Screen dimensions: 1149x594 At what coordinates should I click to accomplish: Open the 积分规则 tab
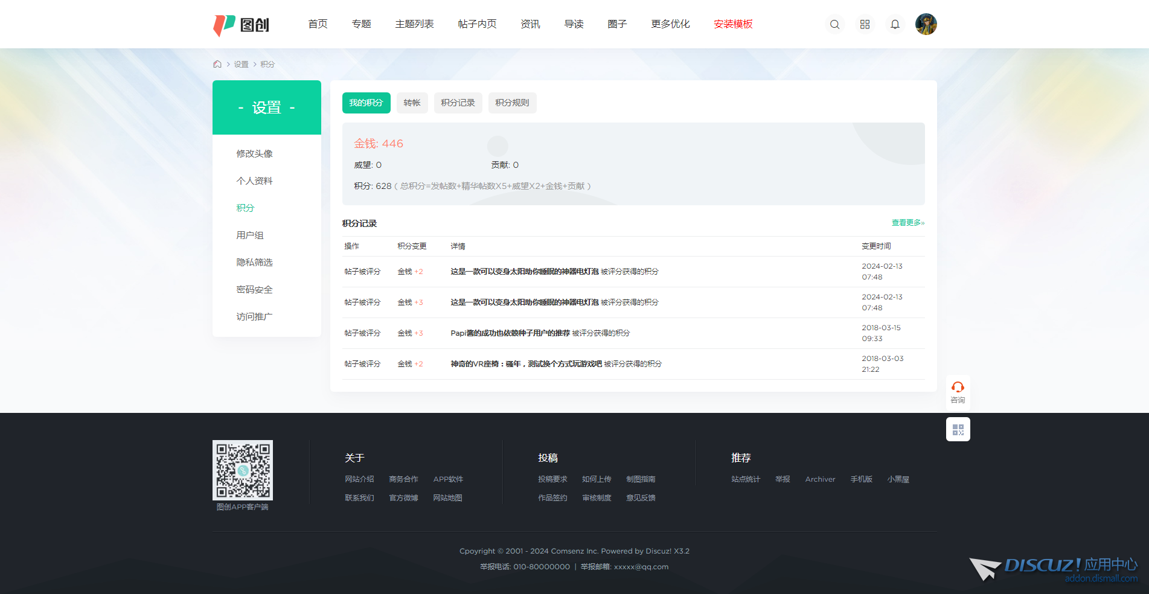[512, 103]
